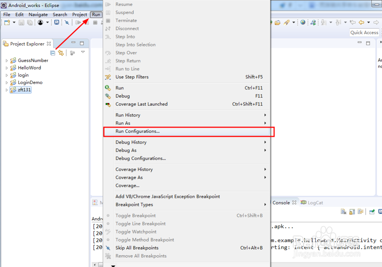Select the zft131 project
This screenshot has width=382, height=267.
pos(24,90)
